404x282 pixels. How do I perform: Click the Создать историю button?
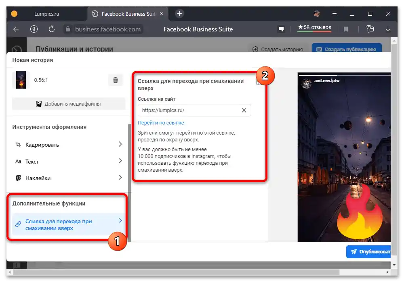point(278,49)
